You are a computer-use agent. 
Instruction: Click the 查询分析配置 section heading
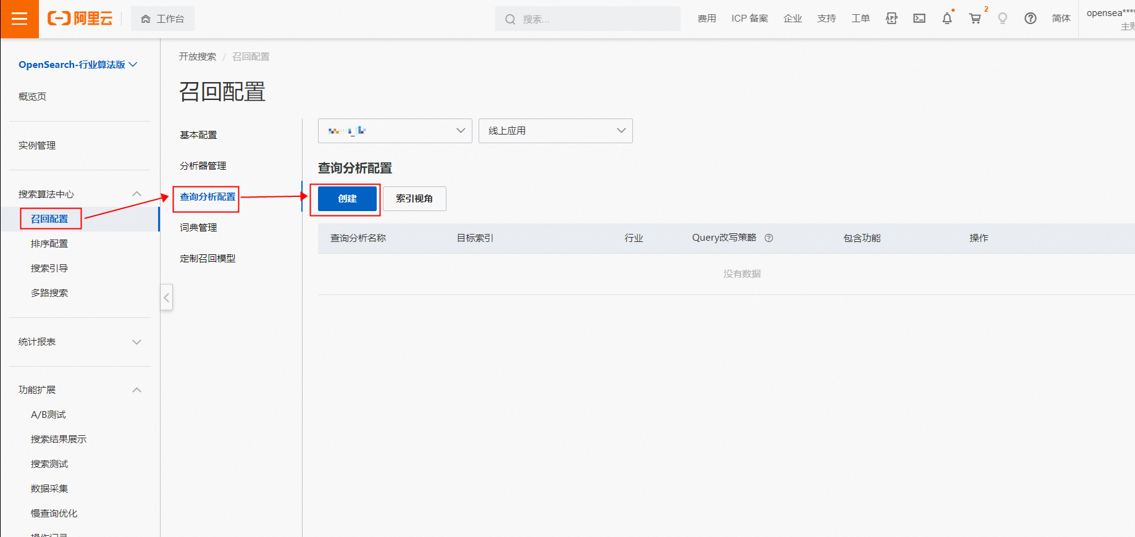[x=355, y=168]
